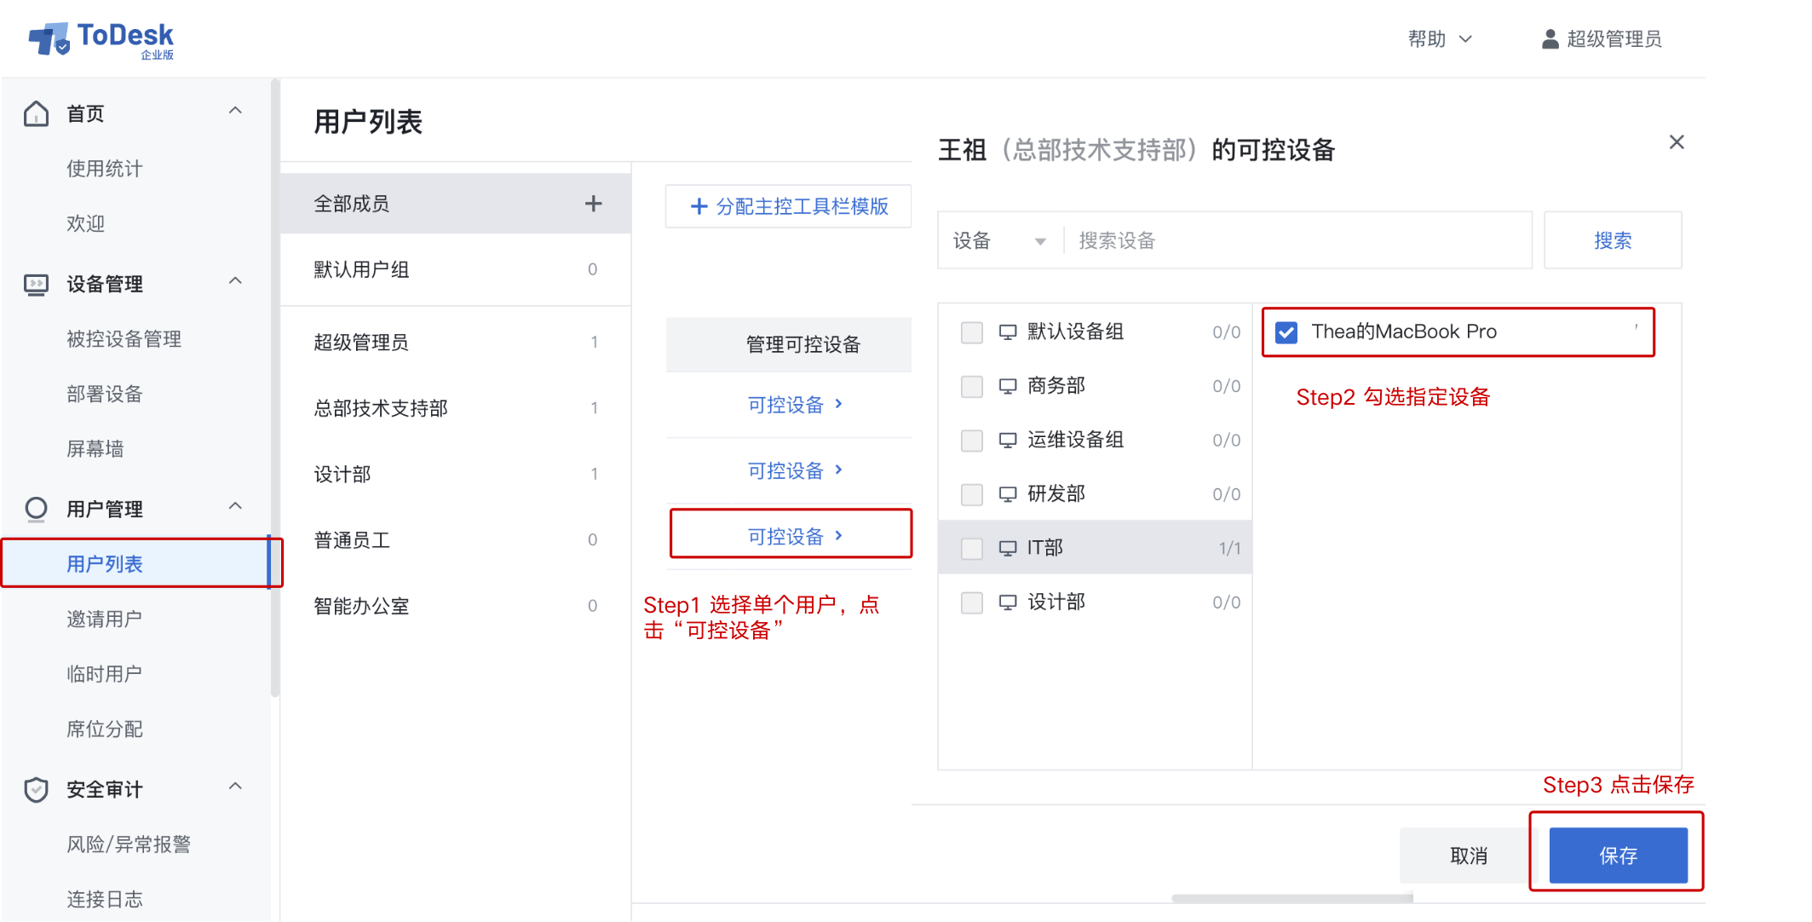Click the monitor icon beside 设备管理
The width and height of the screenshot is (1812, 922).
(37, 284)
